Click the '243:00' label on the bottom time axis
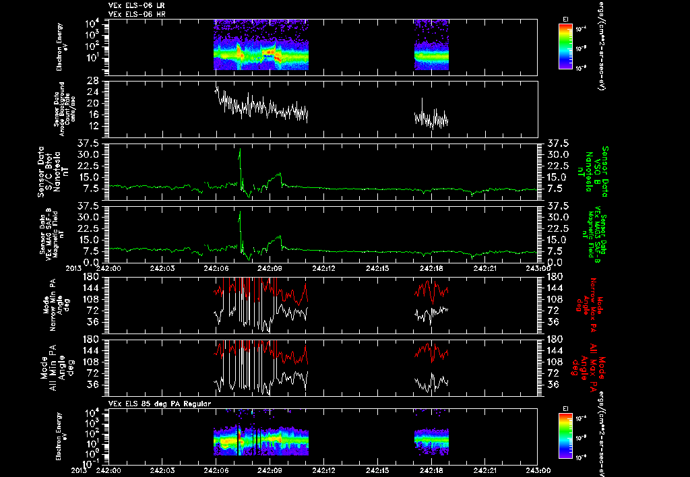The image size is (690, 477). click(x=537, y=470)
